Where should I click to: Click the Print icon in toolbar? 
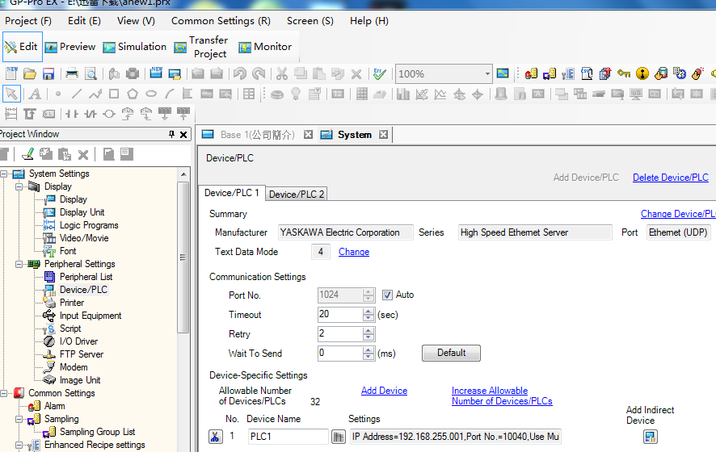click(x=71, y=74)
